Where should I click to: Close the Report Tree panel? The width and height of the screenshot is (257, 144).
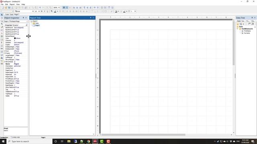(94, 18)
